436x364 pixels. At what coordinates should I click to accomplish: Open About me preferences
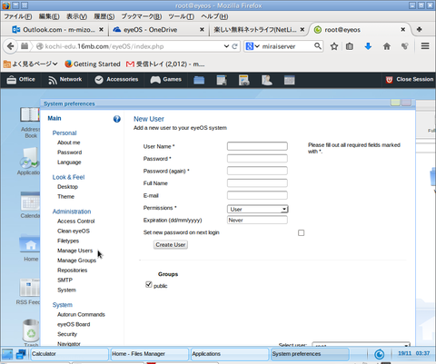click(x=69, y=143)
